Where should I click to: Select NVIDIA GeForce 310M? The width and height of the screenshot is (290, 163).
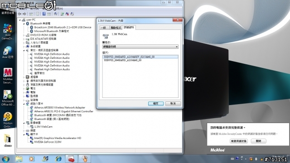[x=48, y=142]
